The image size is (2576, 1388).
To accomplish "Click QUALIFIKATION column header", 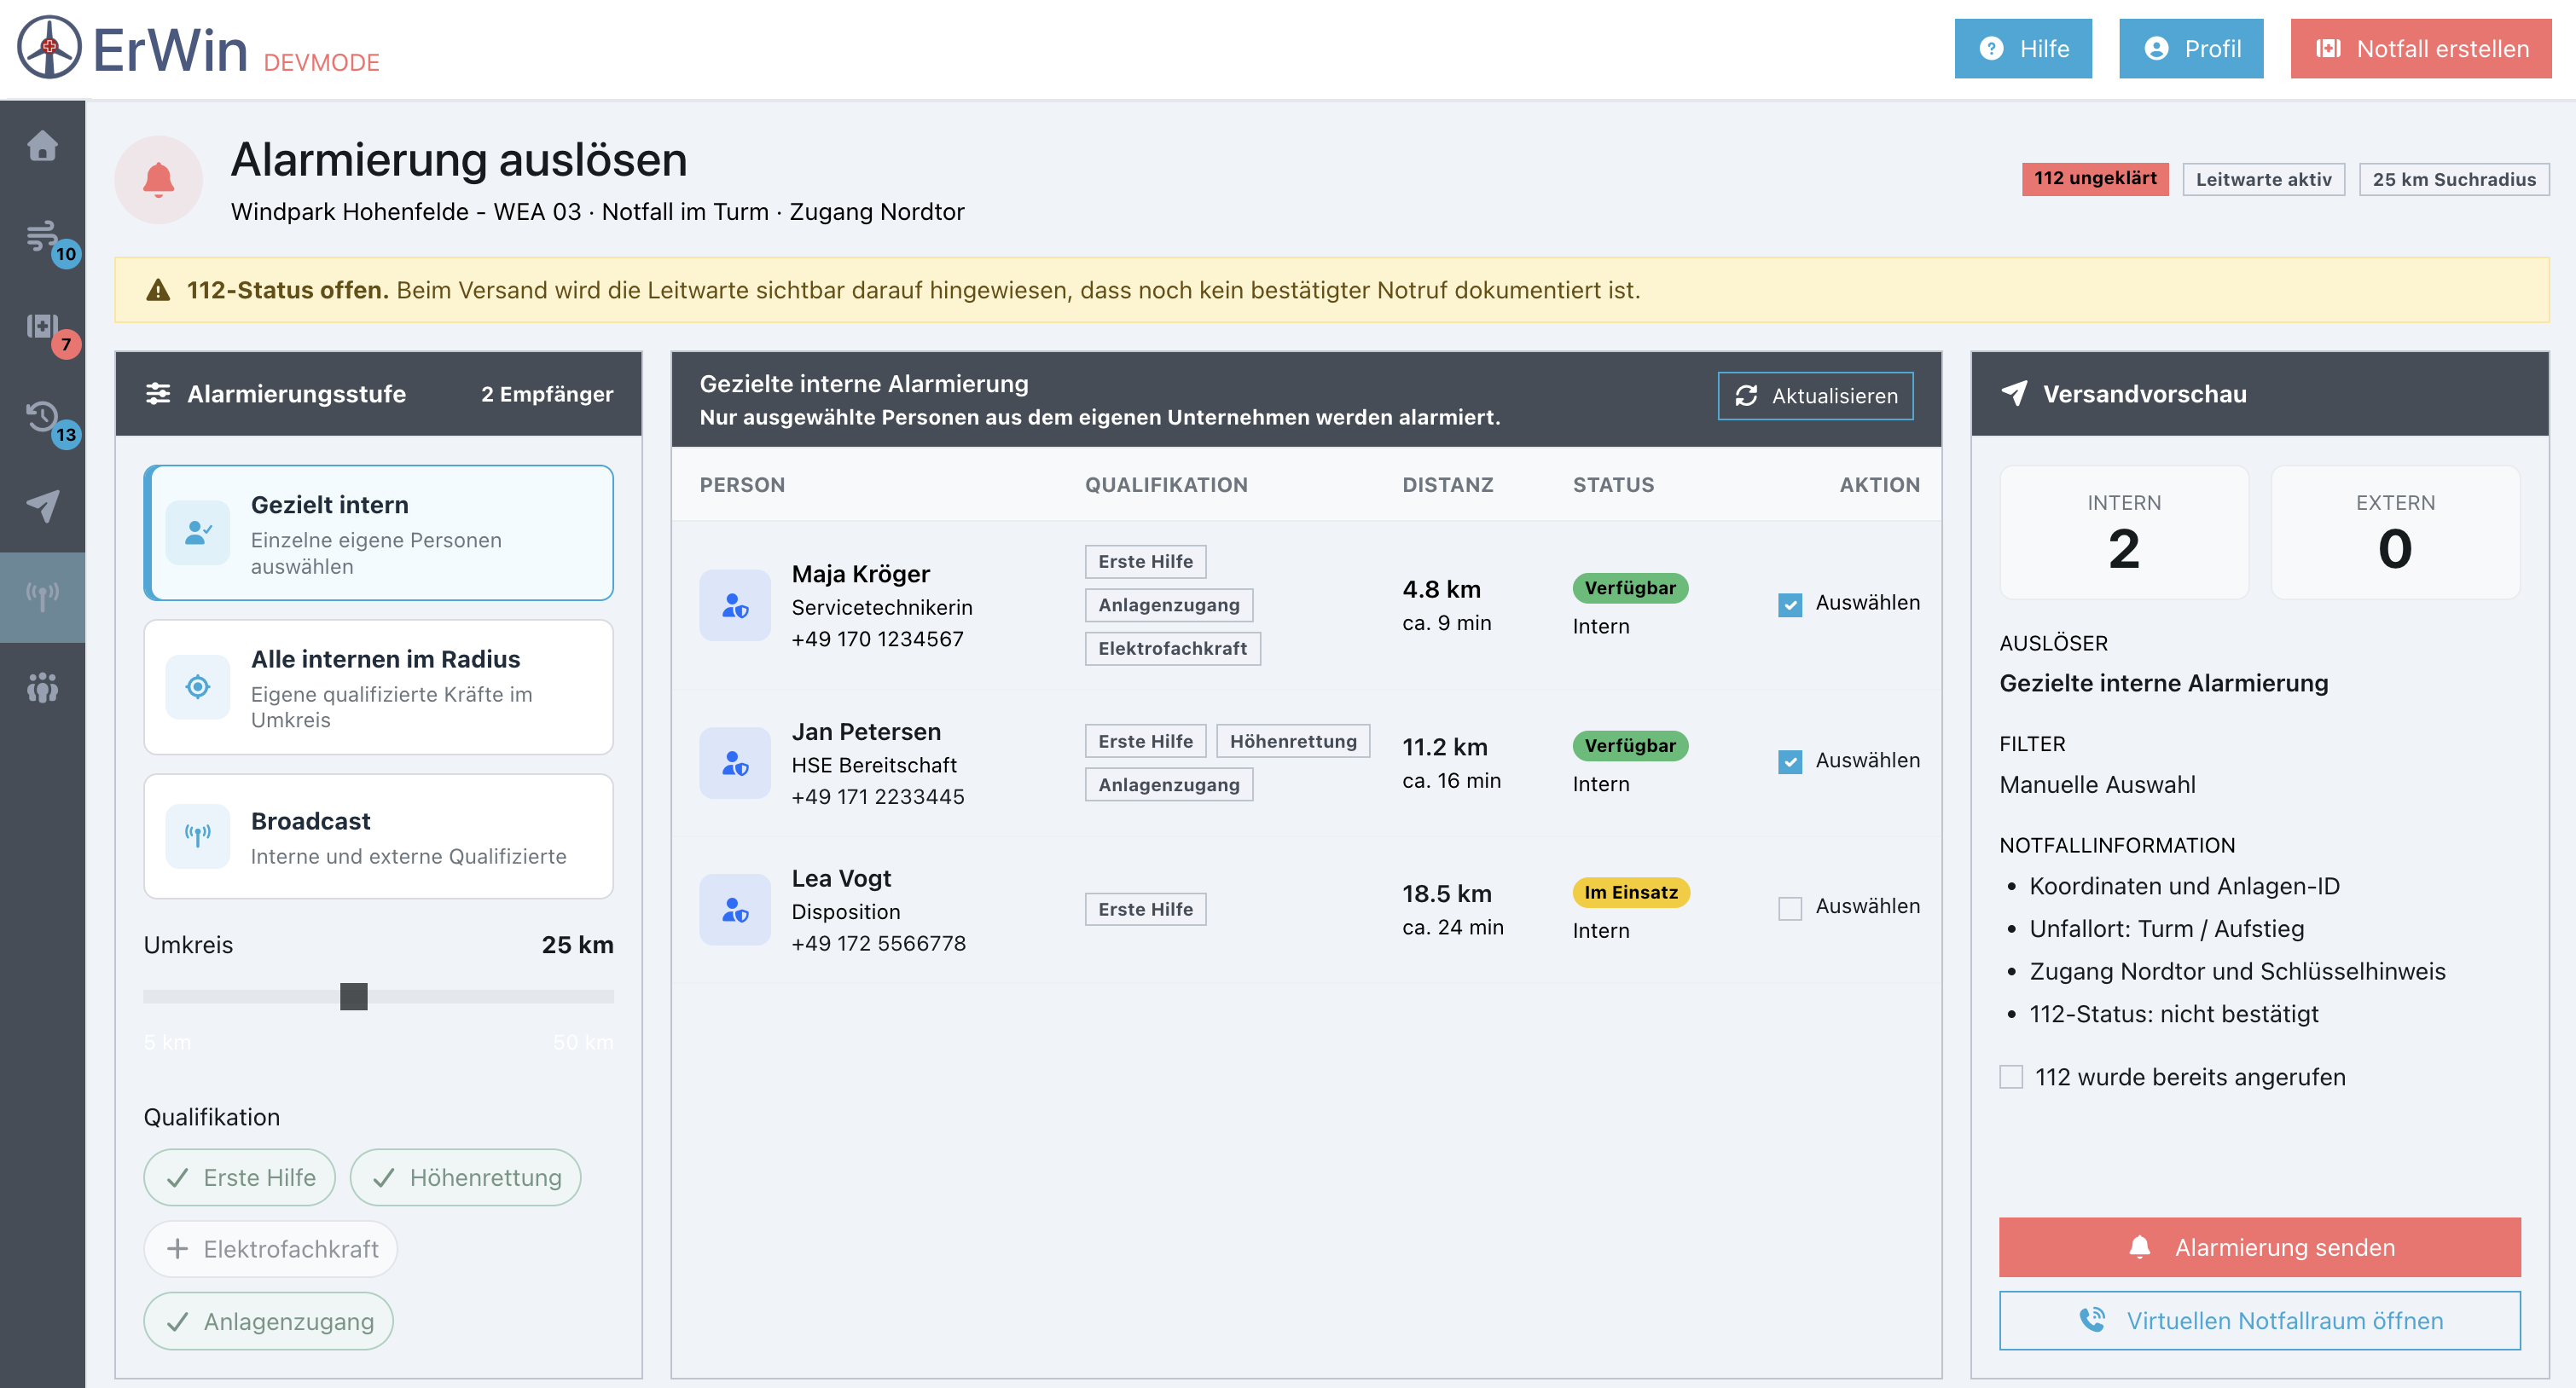I will point(1166,484).
